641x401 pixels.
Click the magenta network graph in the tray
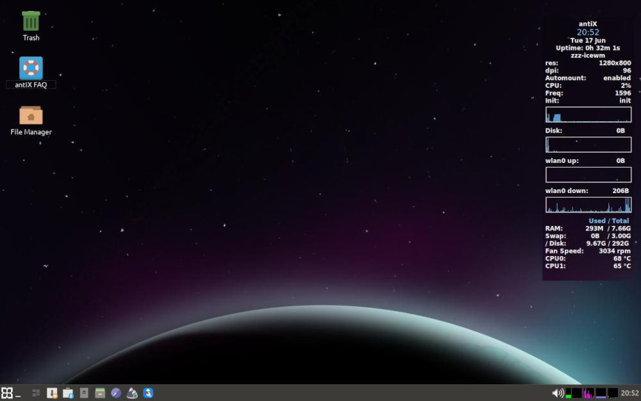pos(588,393)
